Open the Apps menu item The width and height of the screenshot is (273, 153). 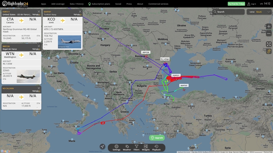(x=44, y=4)
